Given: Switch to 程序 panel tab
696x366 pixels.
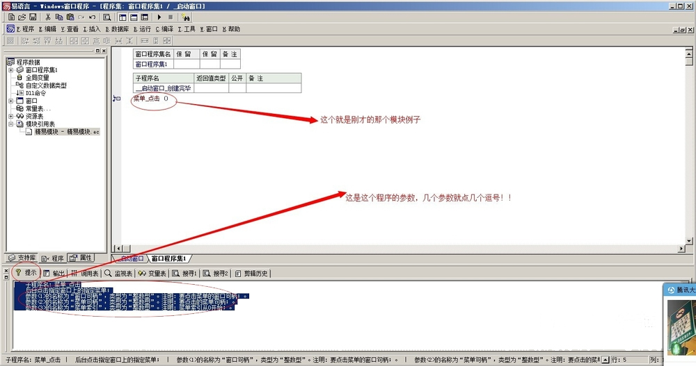Looking at the screenshot, I should tap(52, 258).
